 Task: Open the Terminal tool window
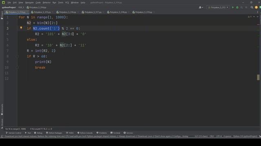115,133
